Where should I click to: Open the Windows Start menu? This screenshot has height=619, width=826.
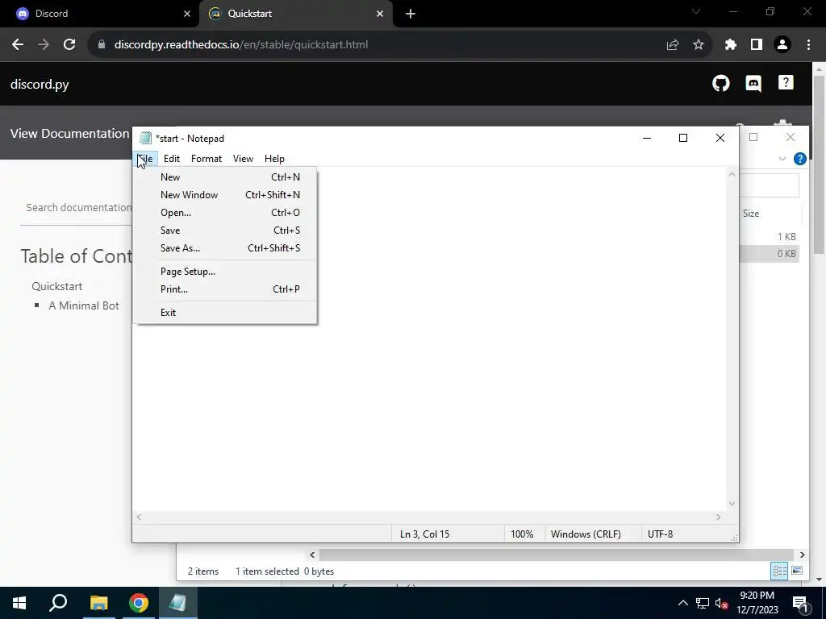tap(19, 603)
